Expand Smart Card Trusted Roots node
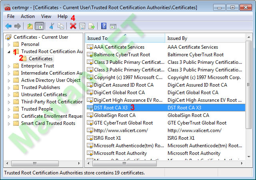 [9, 123]
